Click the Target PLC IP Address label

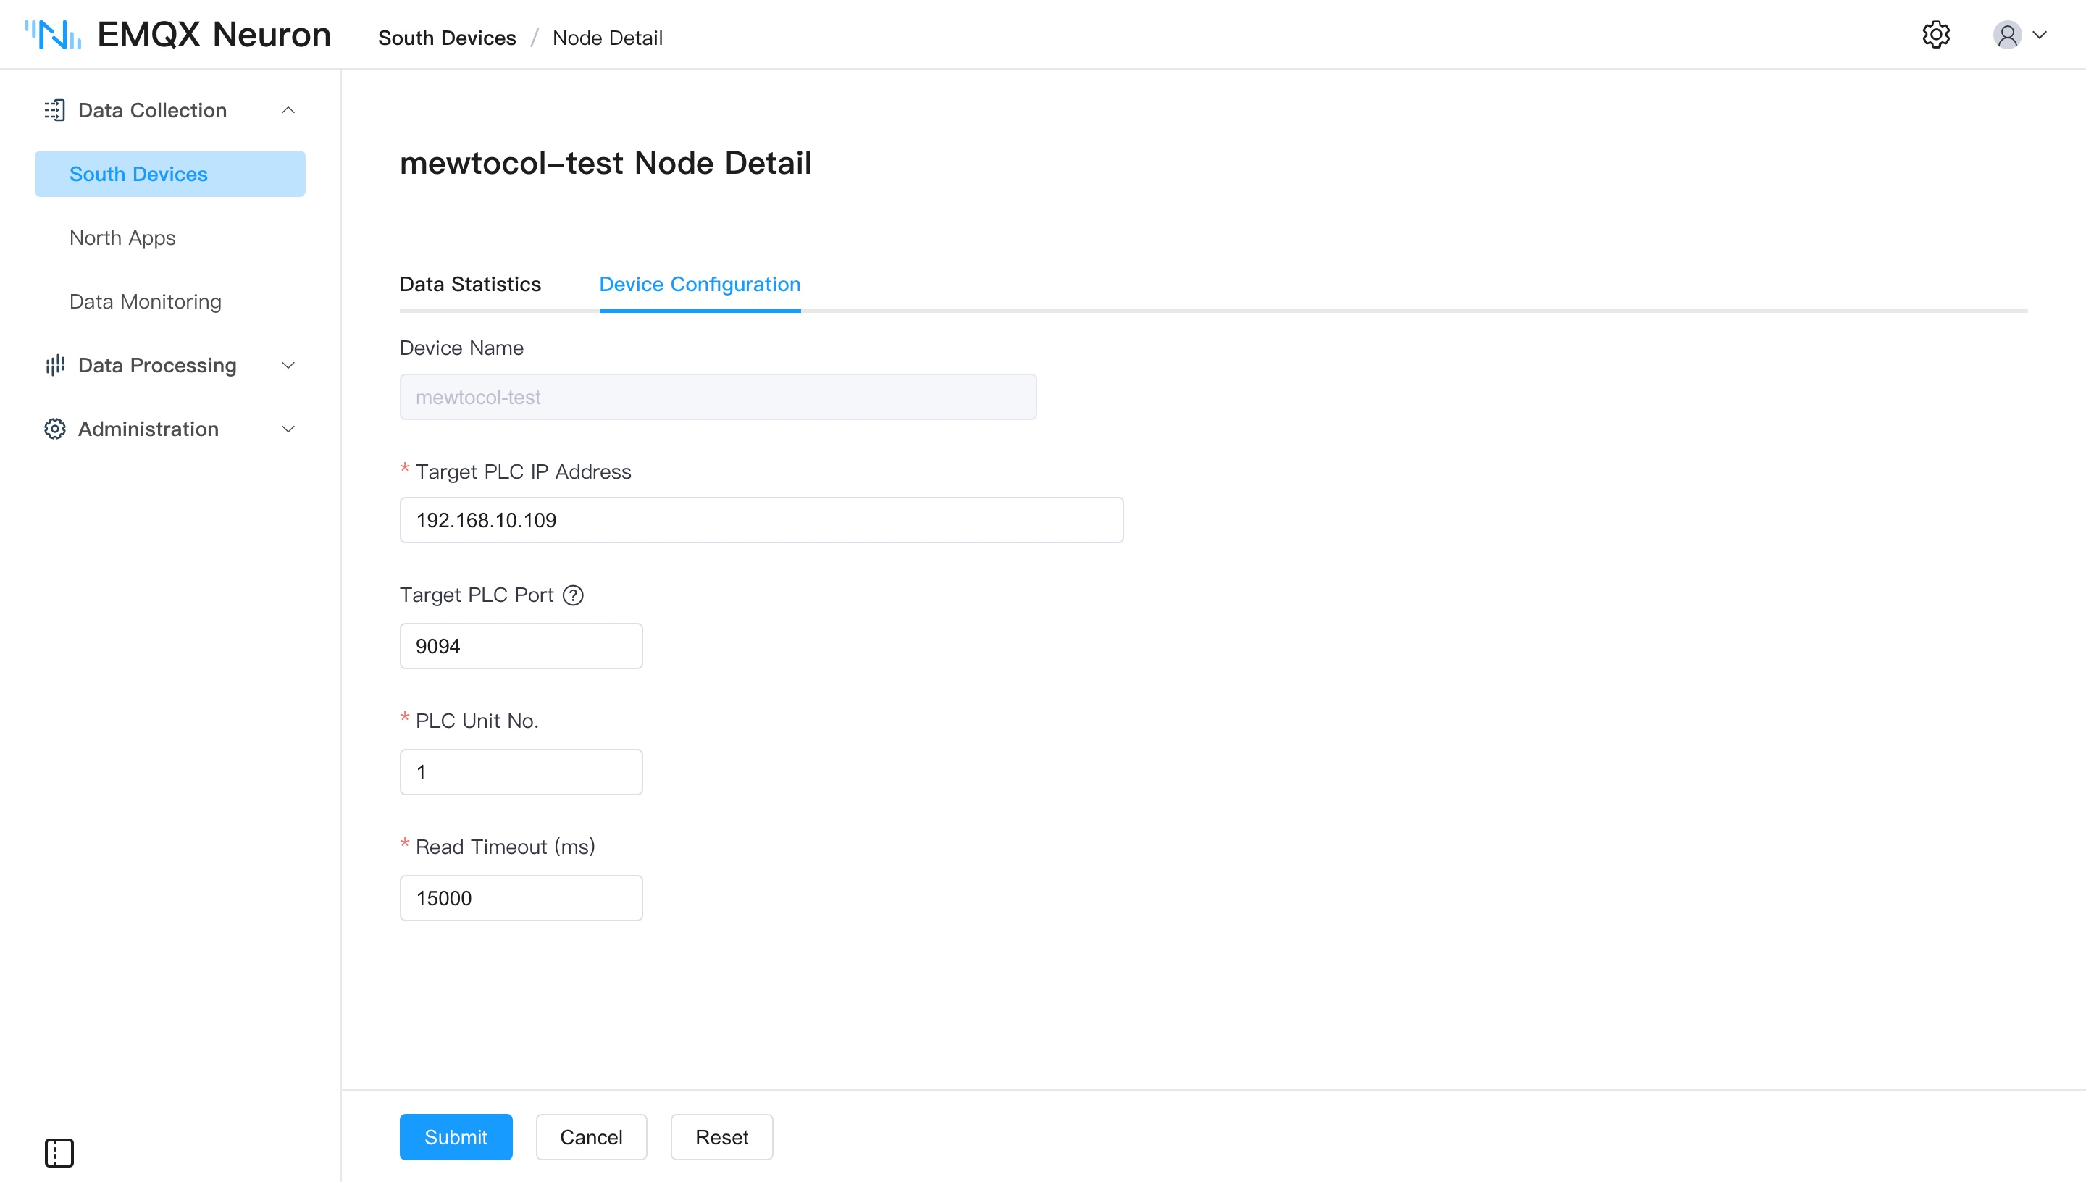[x=524, y=471]
